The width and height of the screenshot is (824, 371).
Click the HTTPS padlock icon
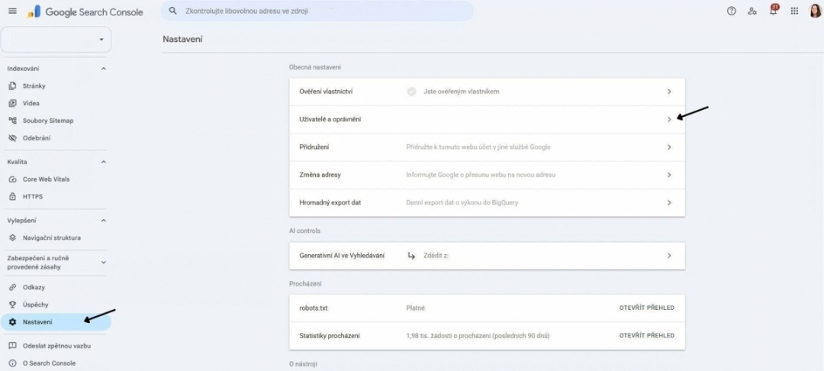click(13, 196)
